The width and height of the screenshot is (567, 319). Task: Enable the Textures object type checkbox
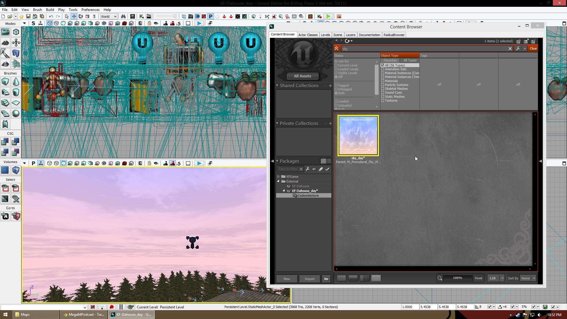(x=383, y=100)
